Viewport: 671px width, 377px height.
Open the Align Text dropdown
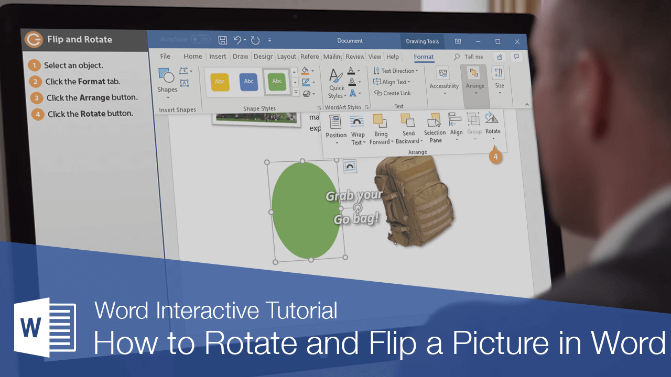pos(393,82)
